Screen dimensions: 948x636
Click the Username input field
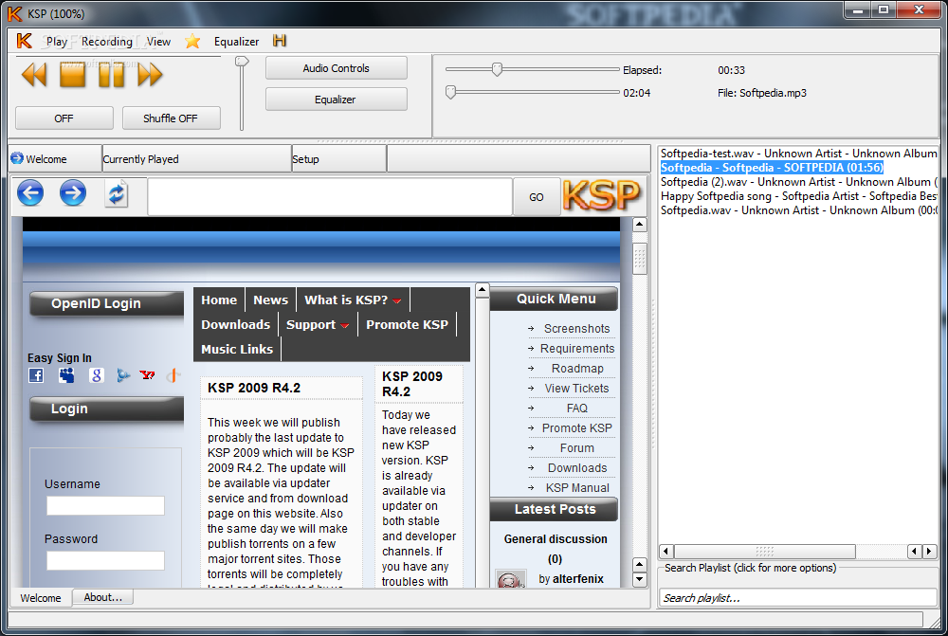pos(105,505)
